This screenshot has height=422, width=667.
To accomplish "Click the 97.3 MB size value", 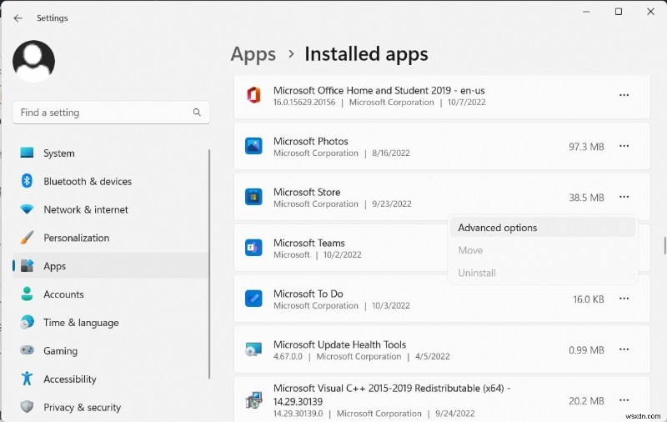I will coord(586,147).
